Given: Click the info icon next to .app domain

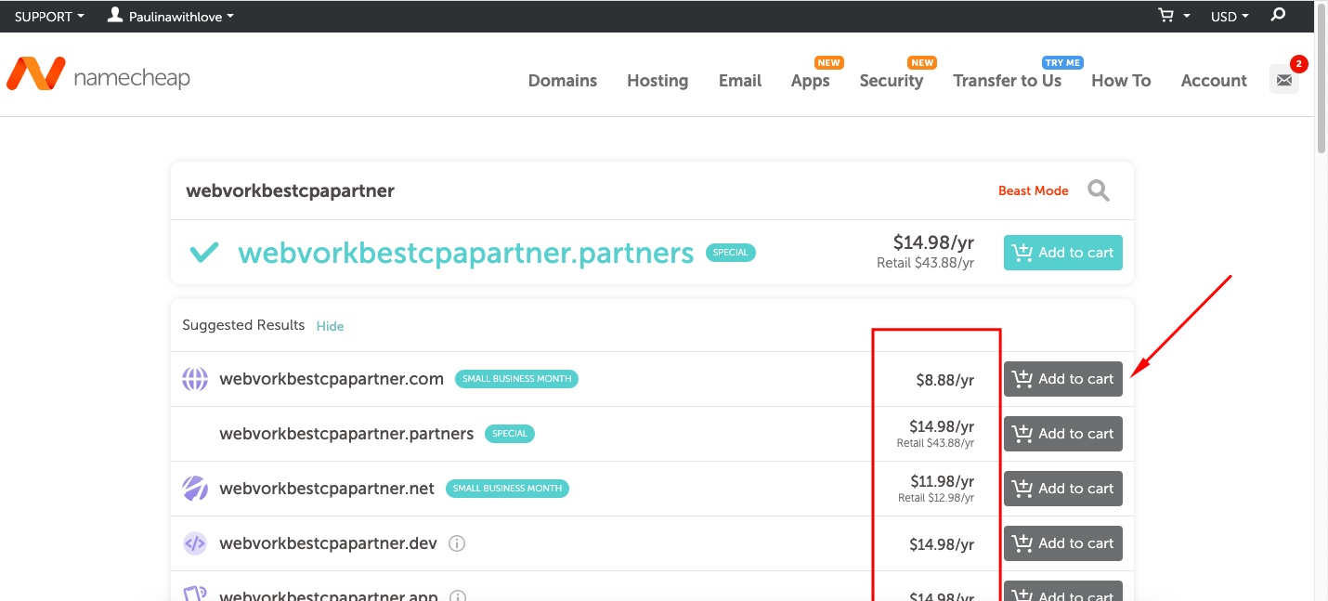Looking at the screenshot, I should click(459, 596).
